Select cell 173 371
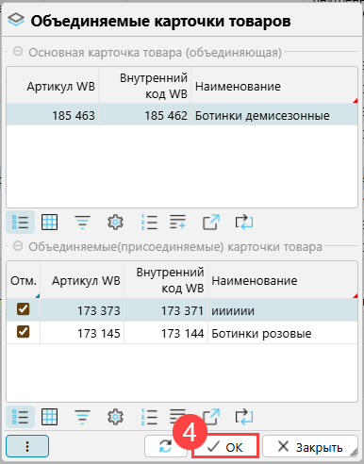This screenshot has height=464, width=364. click(166, 310)
